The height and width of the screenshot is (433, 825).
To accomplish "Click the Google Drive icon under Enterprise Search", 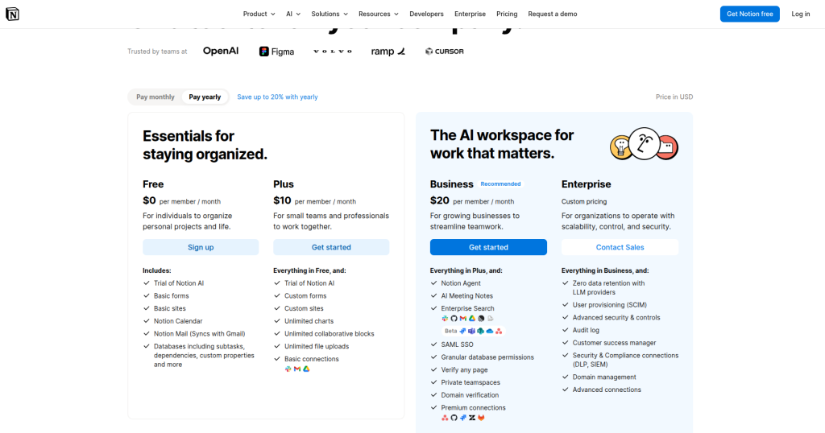I will tap(472, 319).
